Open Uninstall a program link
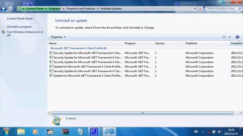243x136 pixels. point(19,27)
